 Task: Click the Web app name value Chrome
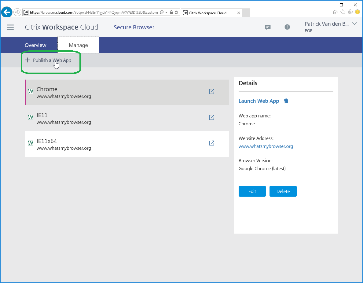tap(247, 124)
